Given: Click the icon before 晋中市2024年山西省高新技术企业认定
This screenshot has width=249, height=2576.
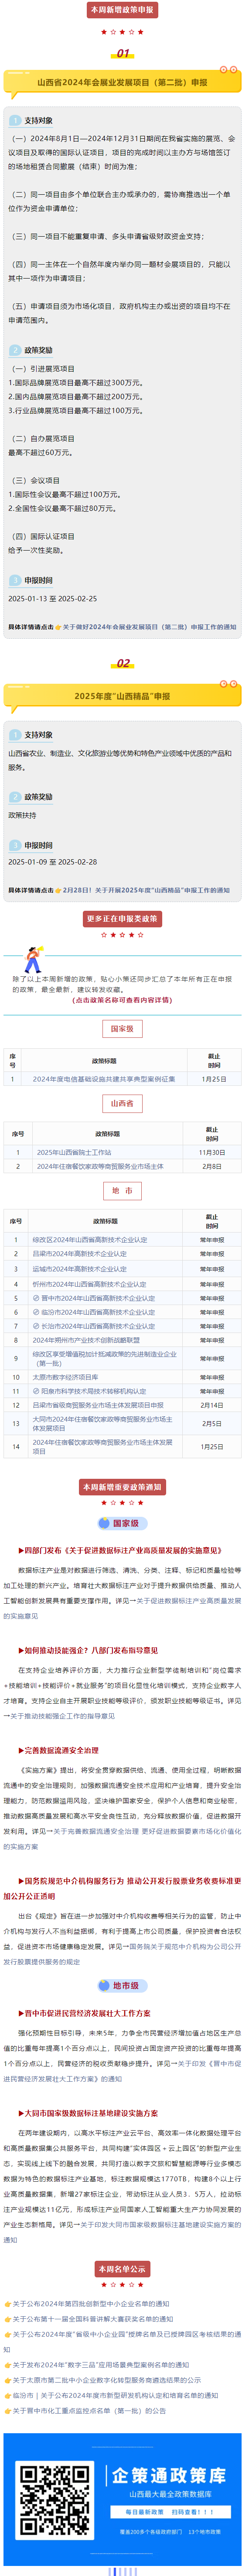Looking at the screenshot, I should (x=36, y=1298).
